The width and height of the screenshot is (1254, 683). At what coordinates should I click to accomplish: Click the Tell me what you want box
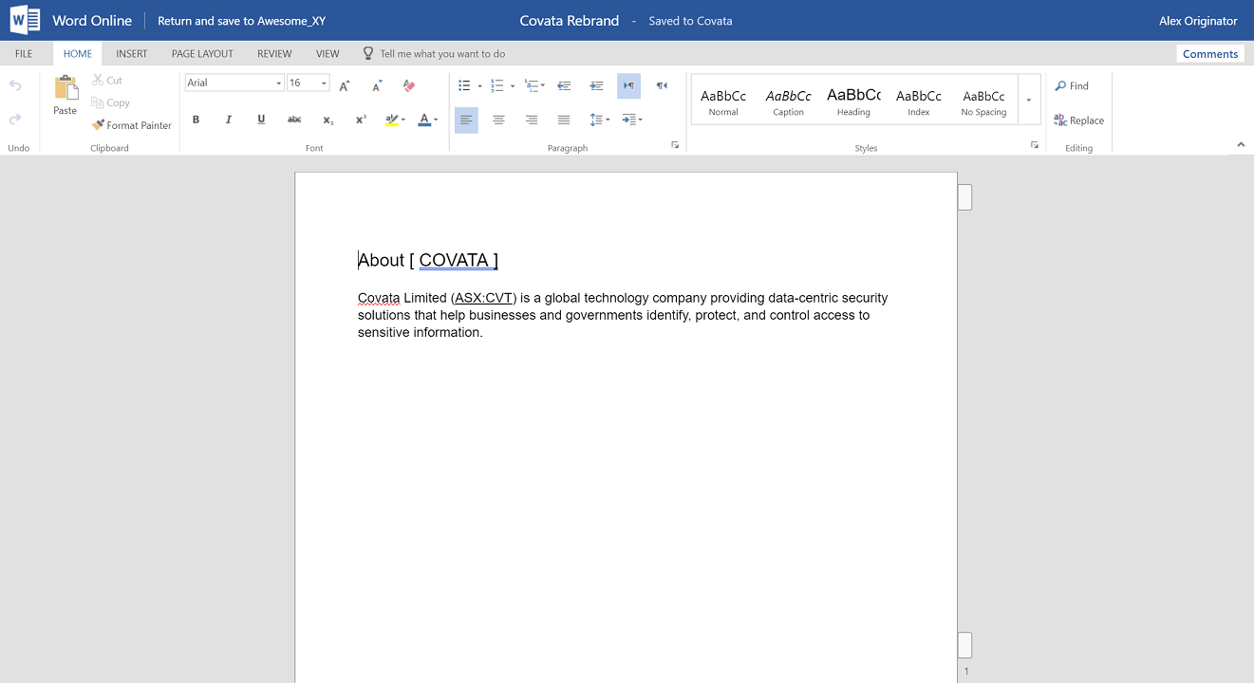point(435,54)
